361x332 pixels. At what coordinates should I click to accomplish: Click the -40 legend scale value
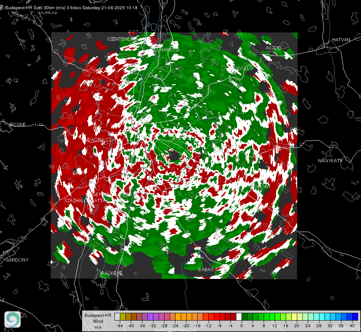point(131,326)
